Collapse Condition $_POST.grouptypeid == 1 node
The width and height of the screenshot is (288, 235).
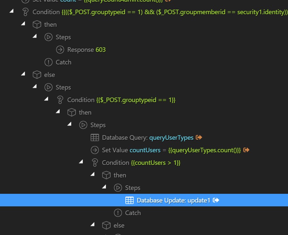click(x=46, y=99)
